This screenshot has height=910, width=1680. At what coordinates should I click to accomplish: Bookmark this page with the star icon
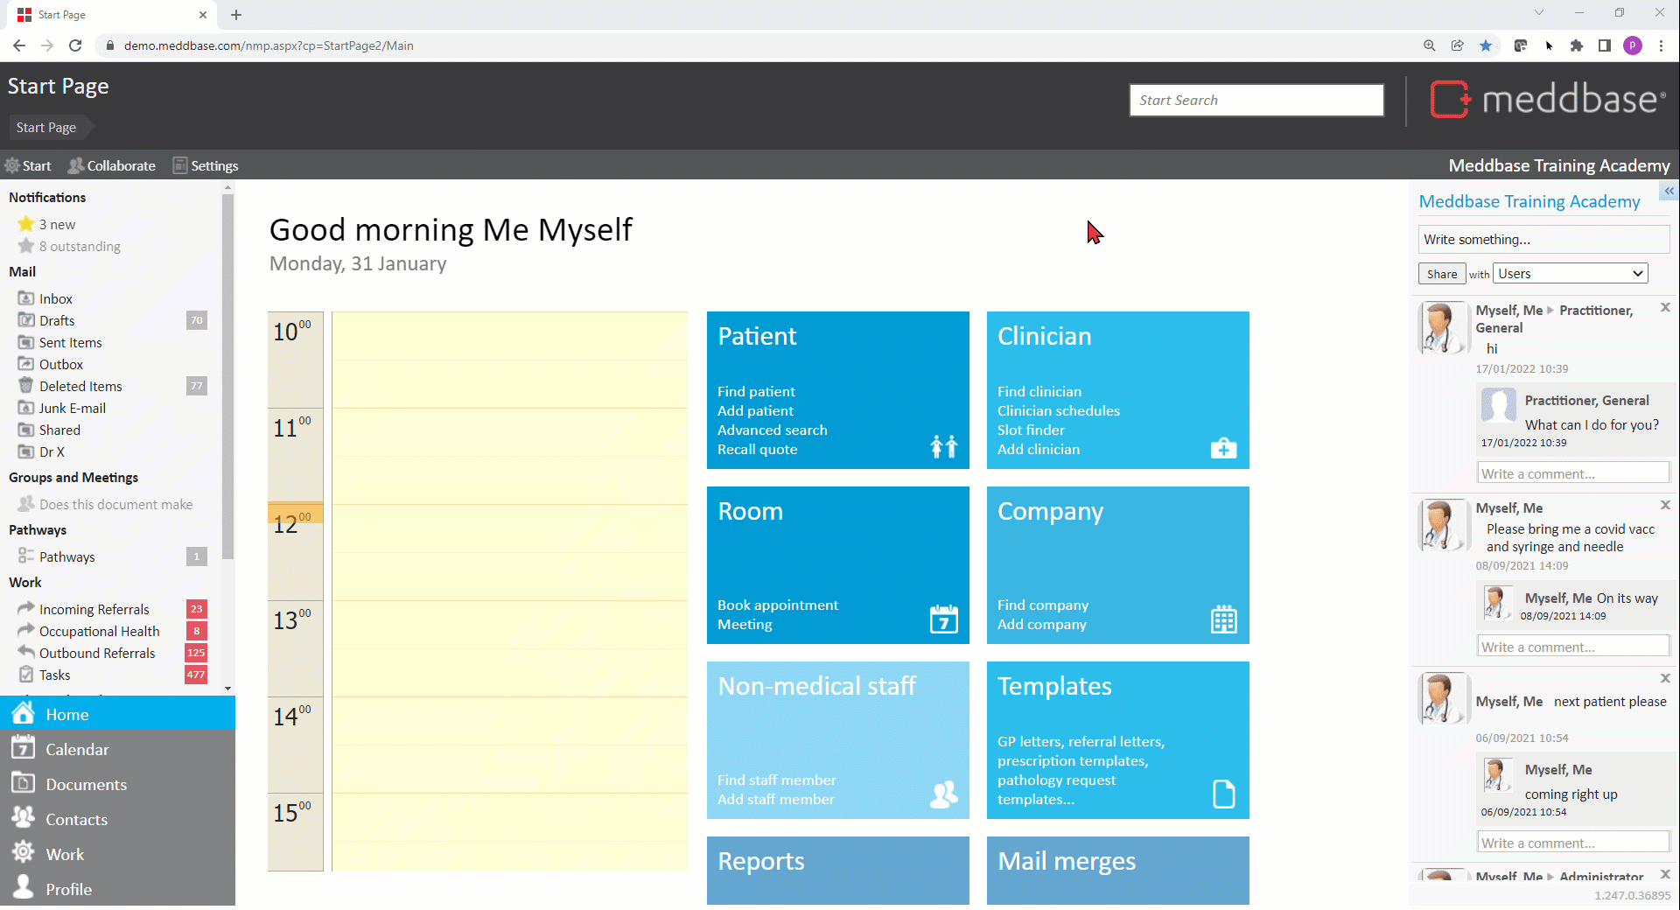click(1486, 45)
